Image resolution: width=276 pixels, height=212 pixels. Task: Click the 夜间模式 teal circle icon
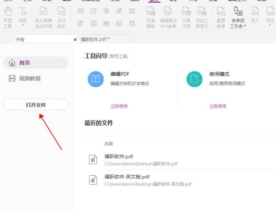tap(194, 79)
